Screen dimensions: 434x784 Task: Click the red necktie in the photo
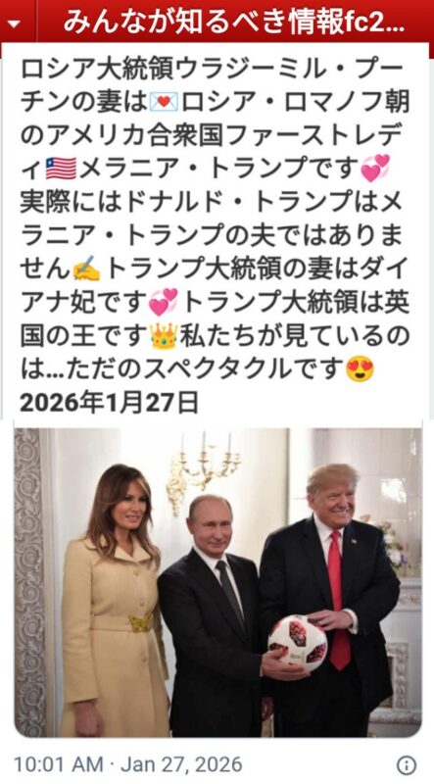(x=338, y=600)
